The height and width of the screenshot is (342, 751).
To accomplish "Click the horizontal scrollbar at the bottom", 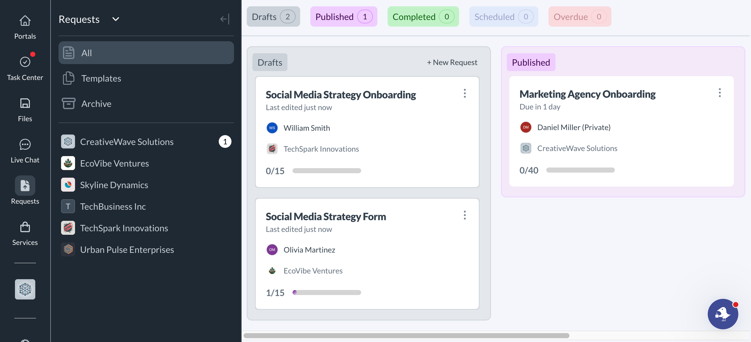I will point(406,336).
